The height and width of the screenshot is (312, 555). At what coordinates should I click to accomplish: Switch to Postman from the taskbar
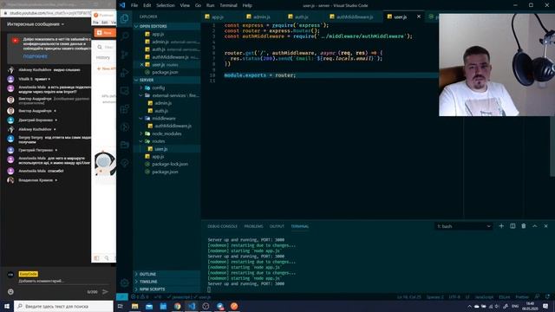234,306
